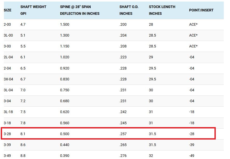Click the POINT/INSERT column header
This screenshot has height=159, width=230.
(201, 10)
